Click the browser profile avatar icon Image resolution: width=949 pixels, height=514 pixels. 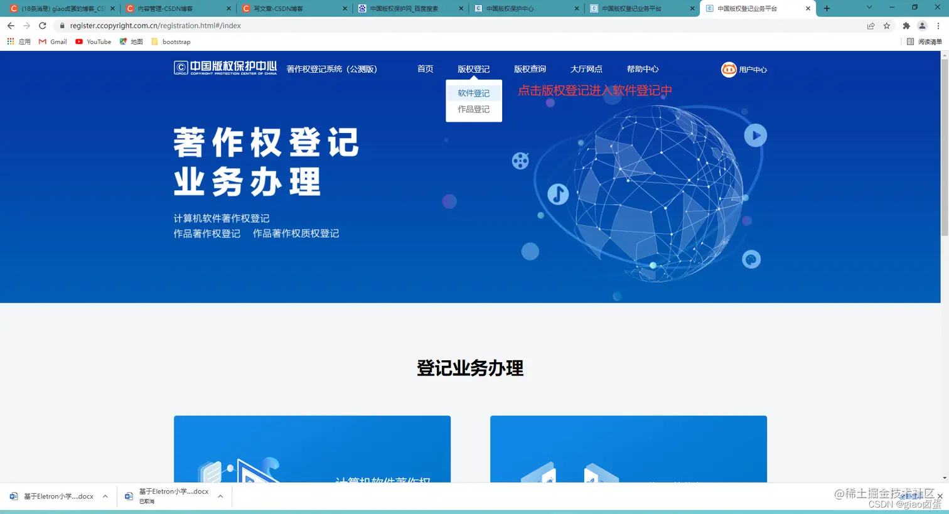click(x=922, y=25)
